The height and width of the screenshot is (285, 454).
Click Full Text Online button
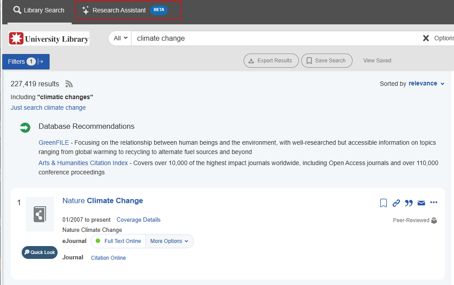118,241
